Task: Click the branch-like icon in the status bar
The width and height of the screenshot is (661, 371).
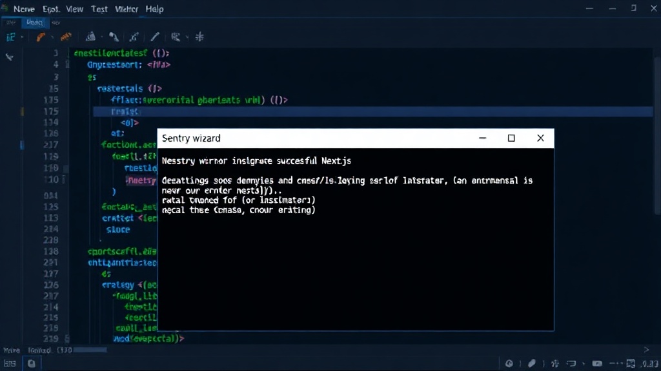Action: tap(554, 363)
